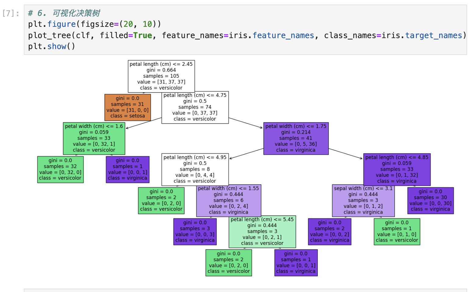The image size is (475, 292).
Task: Click the petal width <= 1.75 node
Action: click(x=296, y=138)
